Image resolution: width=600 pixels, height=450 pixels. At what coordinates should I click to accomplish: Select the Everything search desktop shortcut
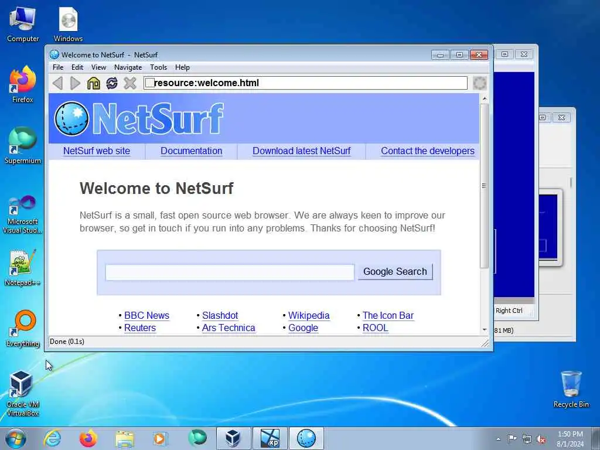pyautogui.click(x=23, y=328)
